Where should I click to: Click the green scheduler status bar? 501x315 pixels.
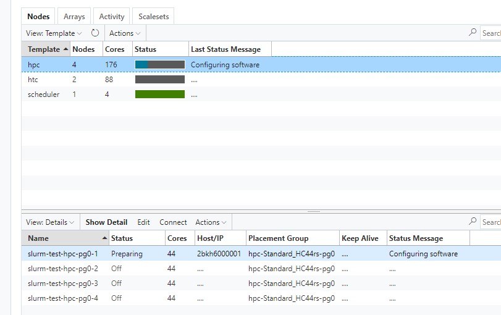[159, 94]
